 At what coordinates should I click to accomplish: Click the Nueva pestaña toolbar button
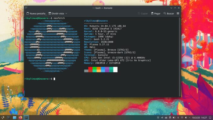36,14
